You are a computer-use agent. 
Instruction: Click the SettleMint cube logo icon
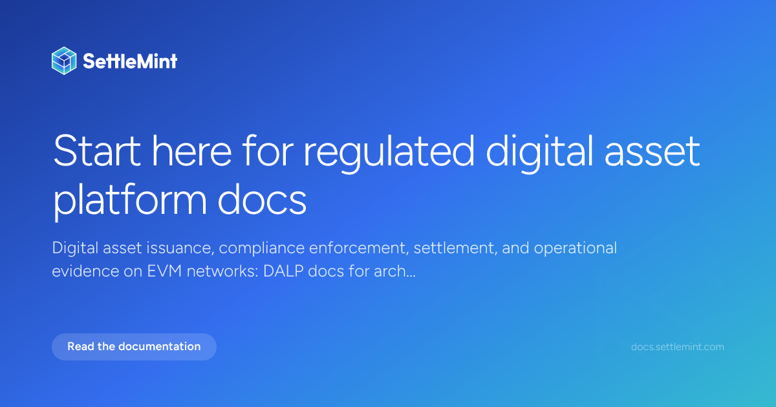tap(64, 61)
